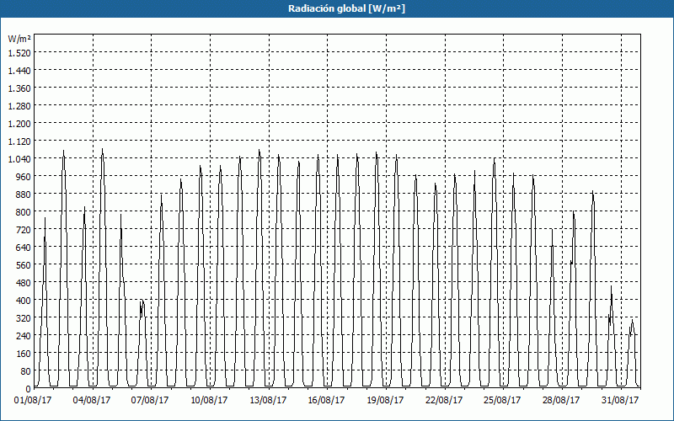This screenshot has width=674, height=421.
Task: Select the 13/08/17 date label
Action: pos(268,400)
